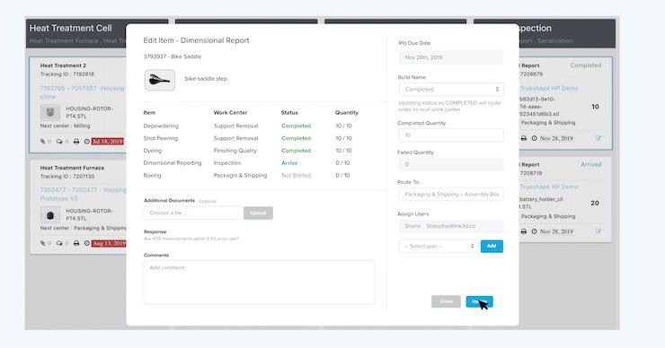Screen dimensions: 665x348
Task: Click the attachment icon on Heat Treatment Furnace card
Action: click(43, 243)
